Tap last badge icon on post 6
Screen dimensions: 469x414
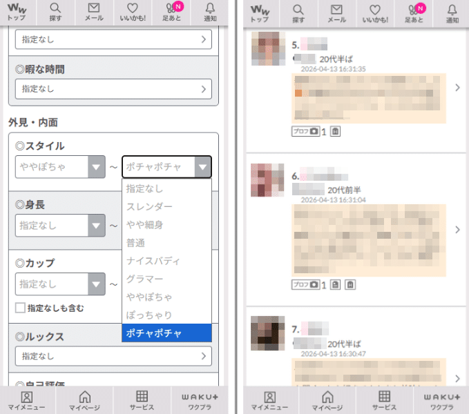[350, 285]
